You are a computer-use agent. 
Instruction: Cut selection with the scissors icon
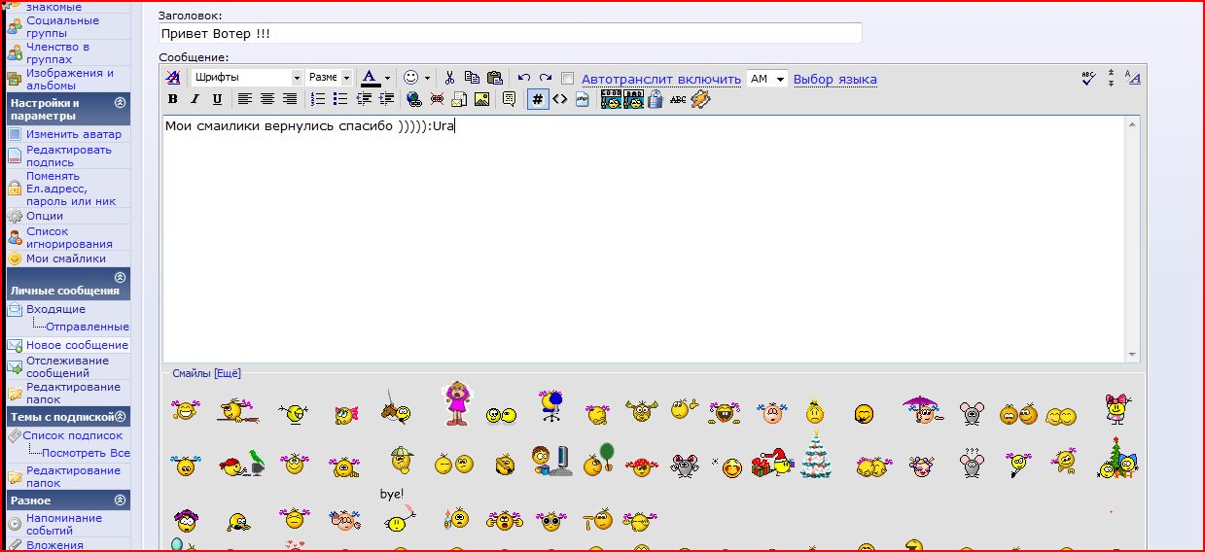point(450,78)
